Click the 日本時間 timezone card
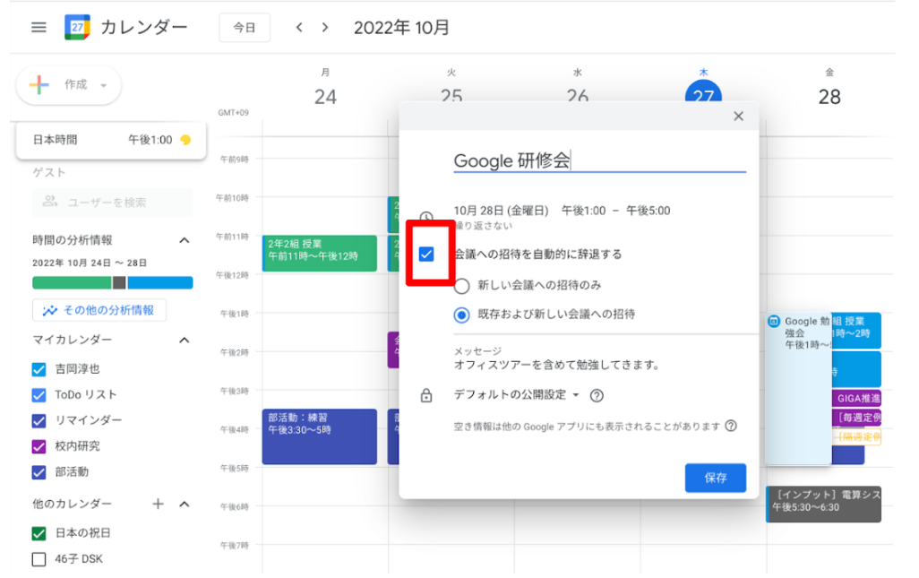 tap(111, 140)
